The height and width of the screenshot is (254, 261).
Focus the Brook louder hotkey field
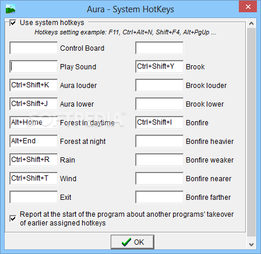160,85
